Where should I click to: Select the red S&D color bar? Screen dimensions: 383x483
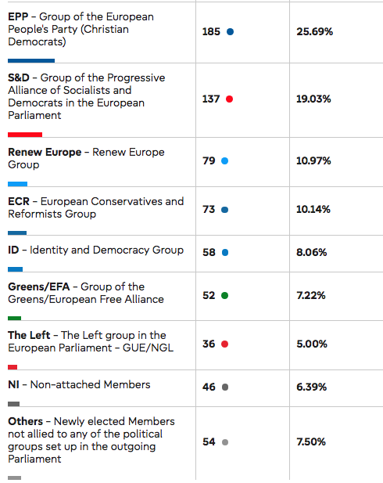click(x=25, y=135)
